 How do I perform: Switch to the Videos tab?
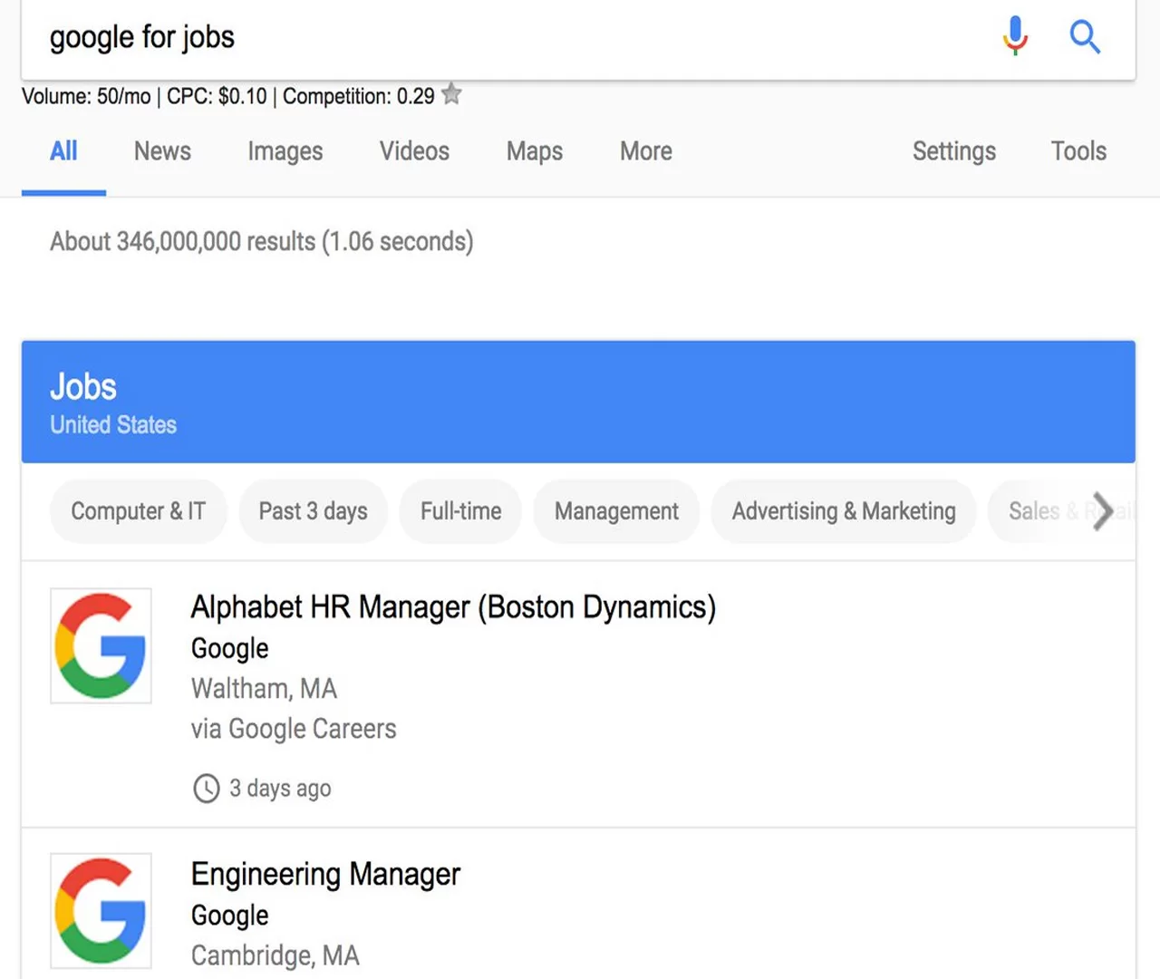414,151
